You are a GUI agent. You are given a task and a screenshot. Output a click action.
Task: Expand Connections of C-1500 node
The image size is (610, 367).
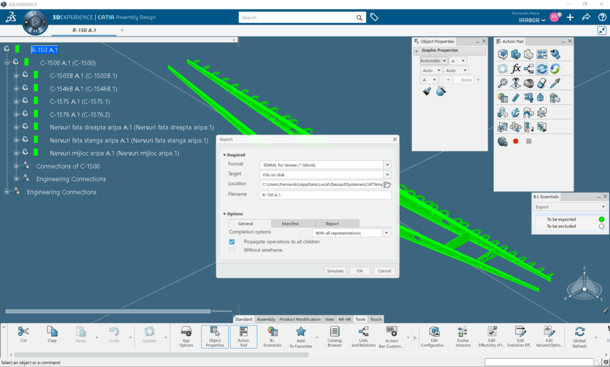click(x=16, y=166)
